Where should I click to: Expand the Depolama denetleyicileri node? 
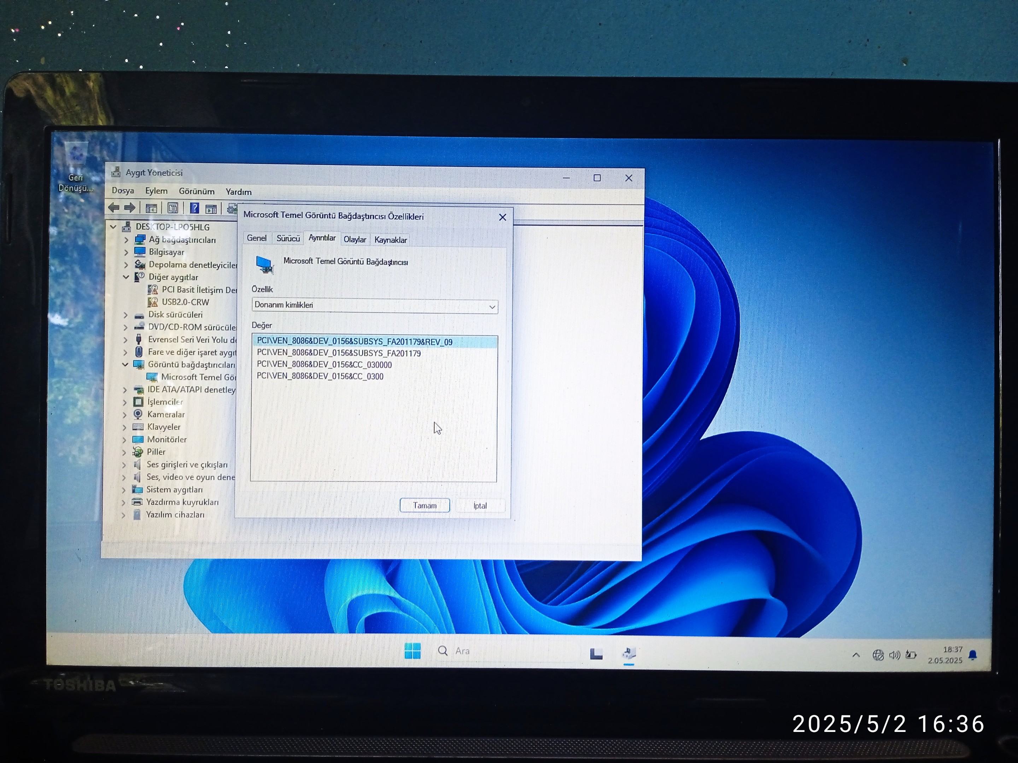[x=126, y=265]
